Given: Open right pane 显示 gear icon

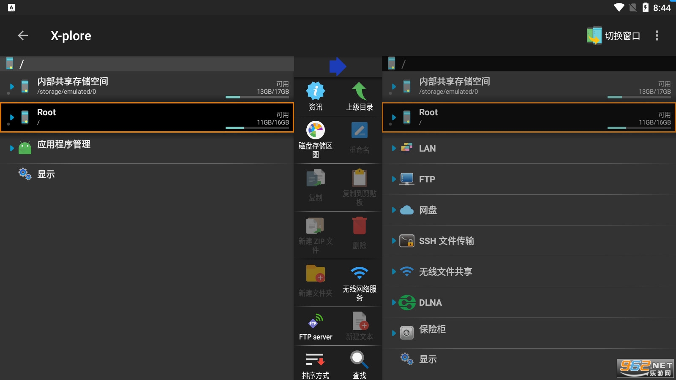Looking at the screenshot, I should [407, 359].
